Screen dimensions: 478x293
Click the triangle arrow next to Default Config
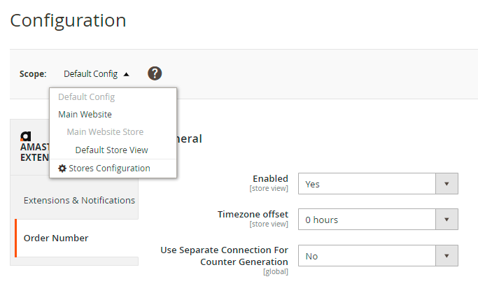point(126,74)
